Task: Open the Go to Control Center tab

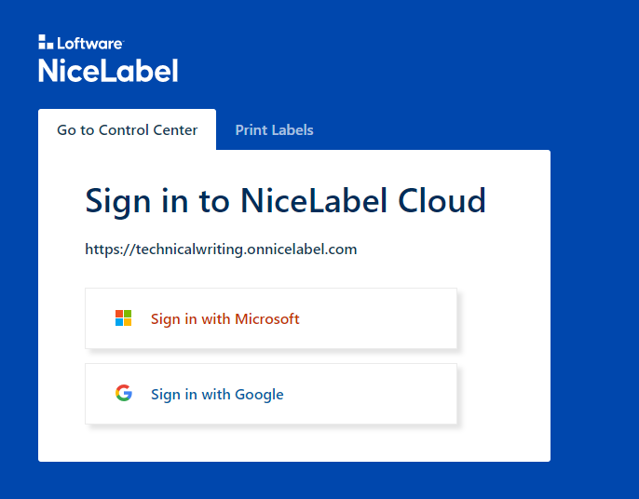Action: coord(127,130)
